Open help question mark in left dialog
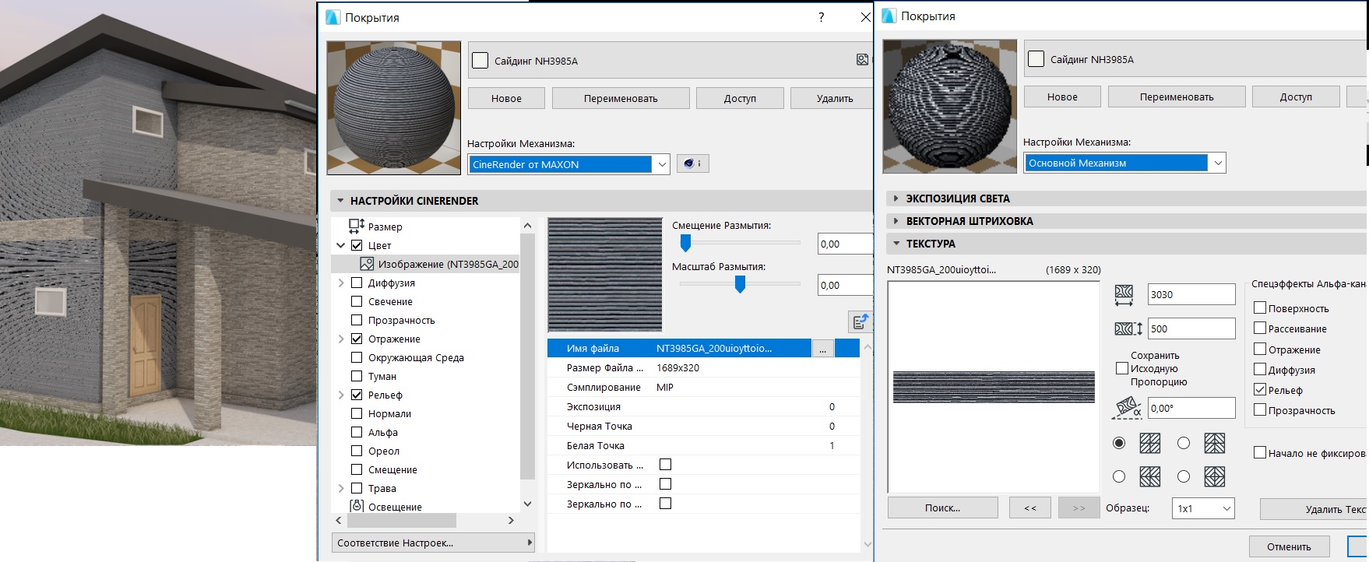Screen dimensions: 1369x562 pos(822,17)
